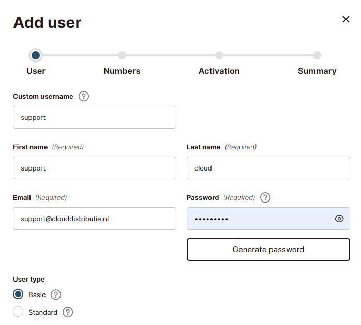Click the Summary step circle in progress bar
361x325 pixels.
pos(317,55)
